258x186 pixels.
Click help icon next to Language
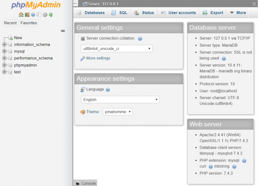point(108,90)
